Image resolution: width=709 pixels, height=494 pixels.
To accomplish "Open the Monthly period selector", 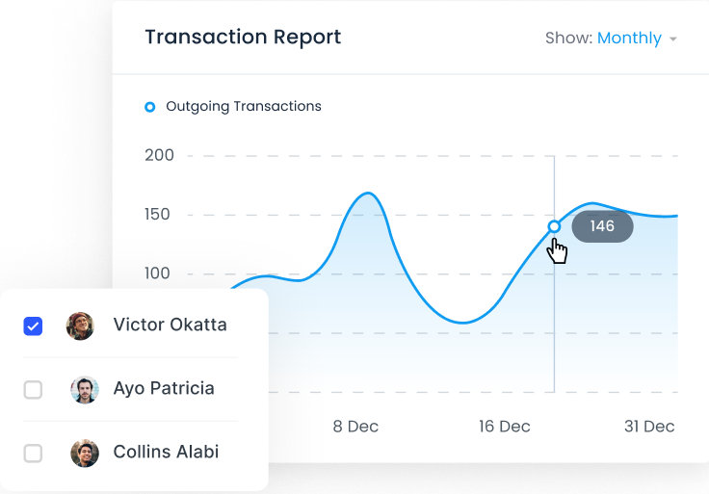I will pos(629,38).
